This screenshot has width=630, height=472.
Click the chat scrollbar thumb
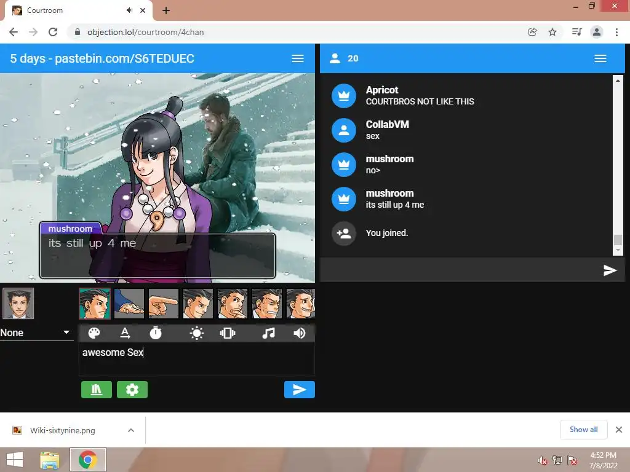618,240
